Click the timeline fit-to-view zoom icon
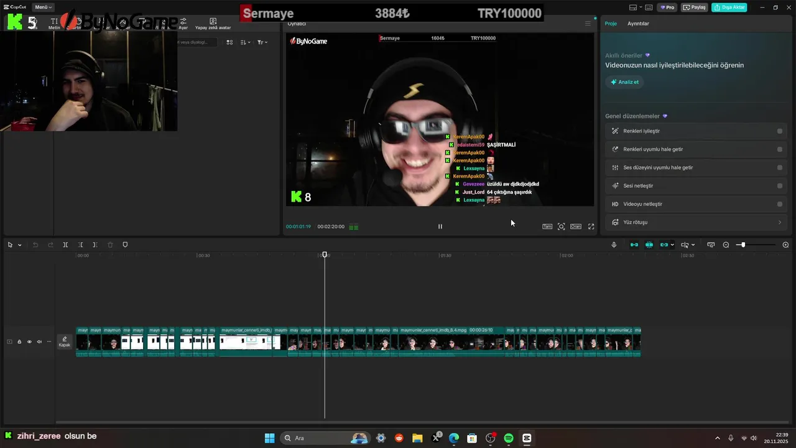The image size is (796, 448). click(711, 245)
